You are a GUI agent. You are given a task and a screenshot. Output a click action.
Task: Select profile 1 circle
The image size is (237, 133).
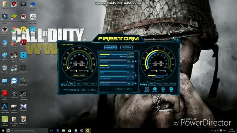point(71,90)
